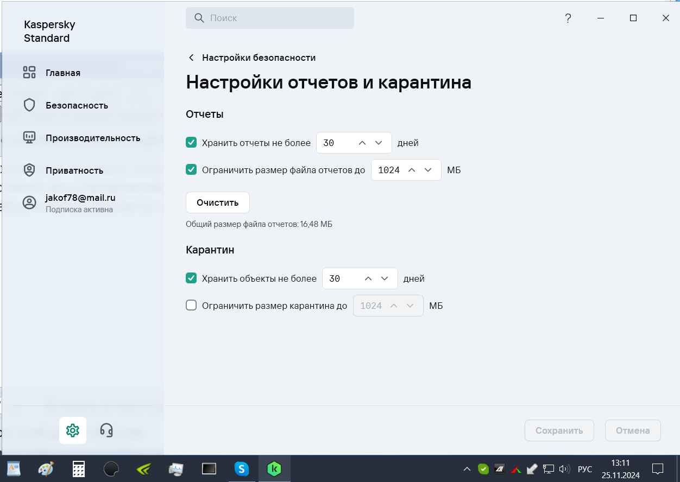The height and width of the screenshot is (482, 680).
Task: Increase report storage days with up arrow
Action: point(363,143)
